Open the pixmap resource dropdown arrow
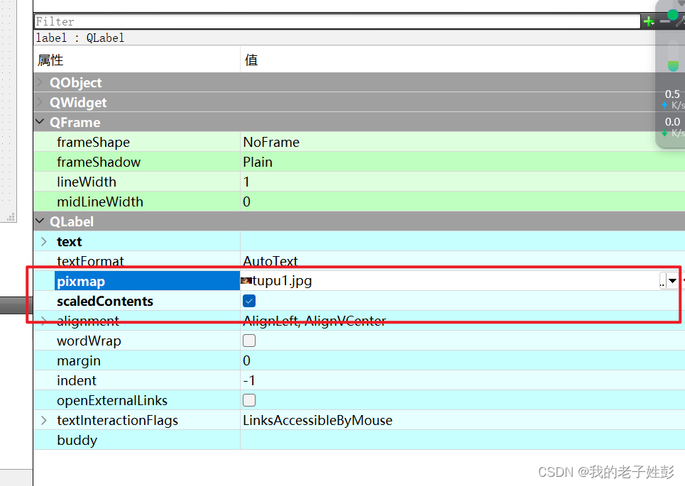Image resolution: width=685 pixels, height=486 pixels. pos(673,281)
